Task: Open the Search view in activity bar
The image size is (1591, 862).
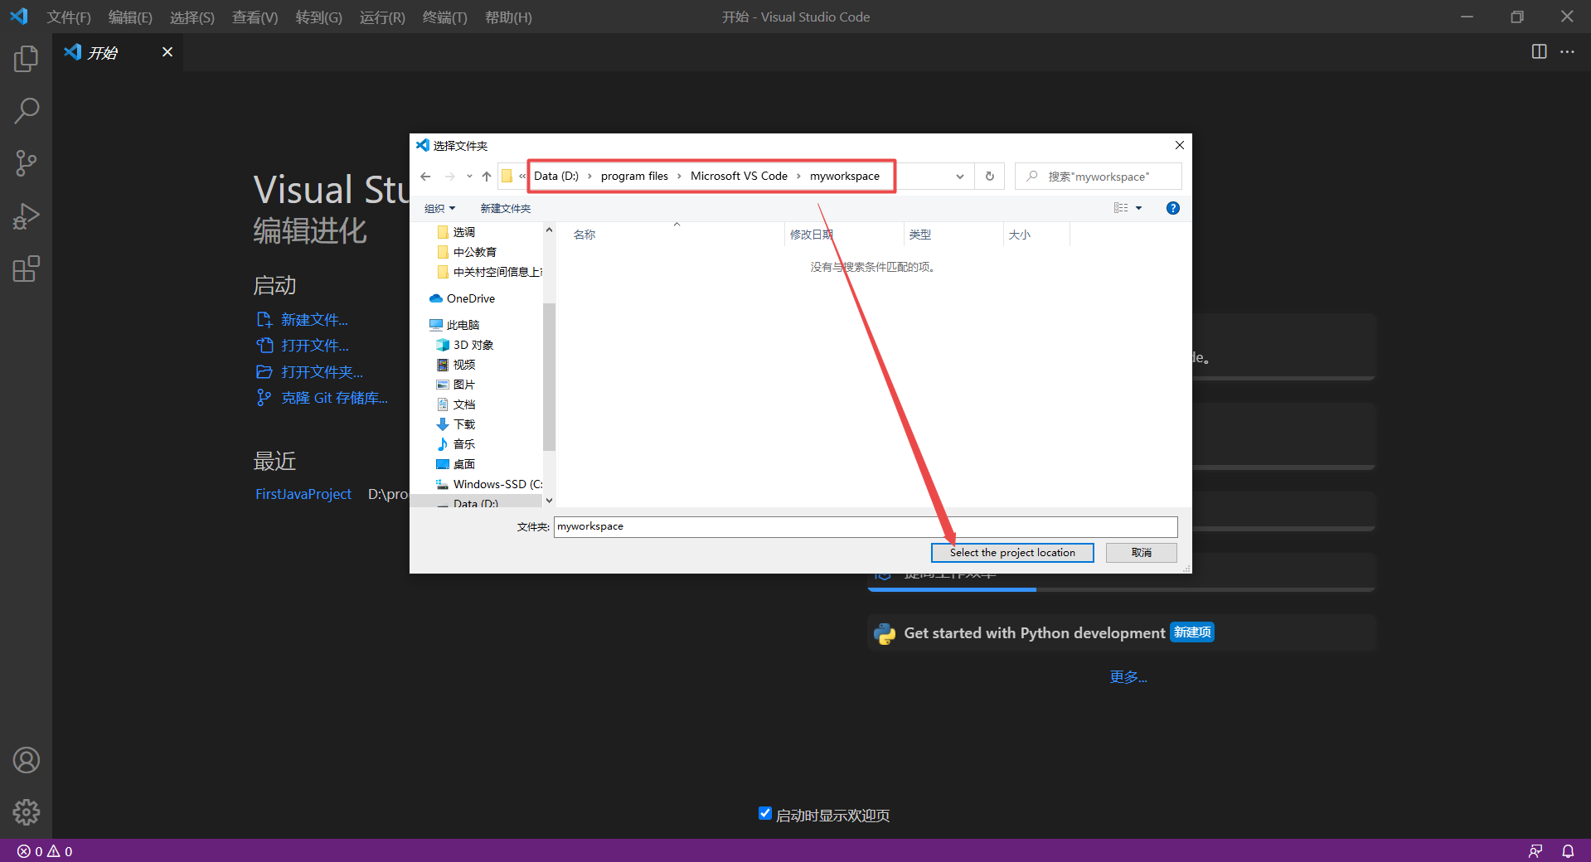Action: click(26, 111)
